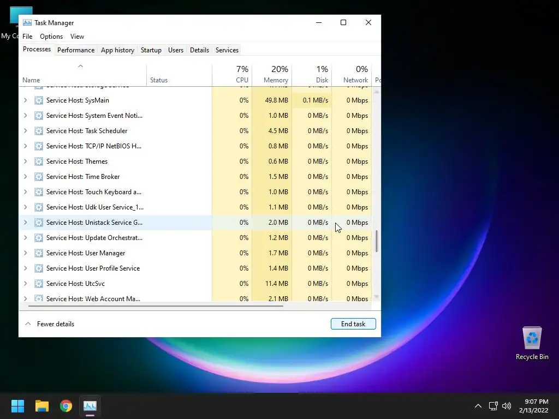Click the Task Manager title bar icon
Screen dimensions: 559x419
(x=27, y=22)
